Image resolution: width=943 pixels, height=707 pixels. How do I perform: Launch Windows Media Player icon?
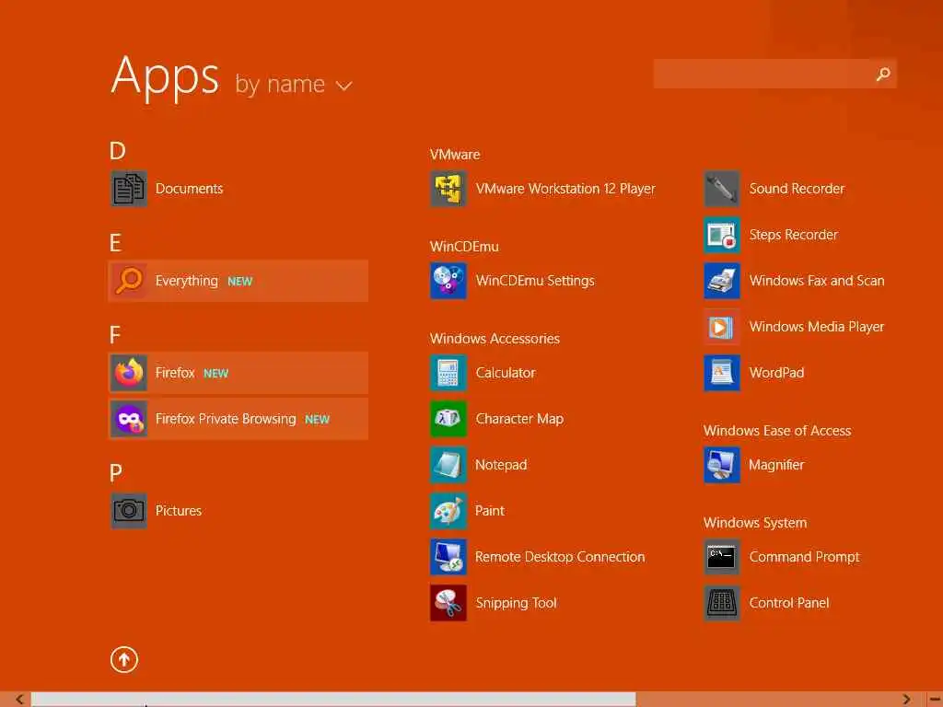pyautogui.click(x=722, y=327)
